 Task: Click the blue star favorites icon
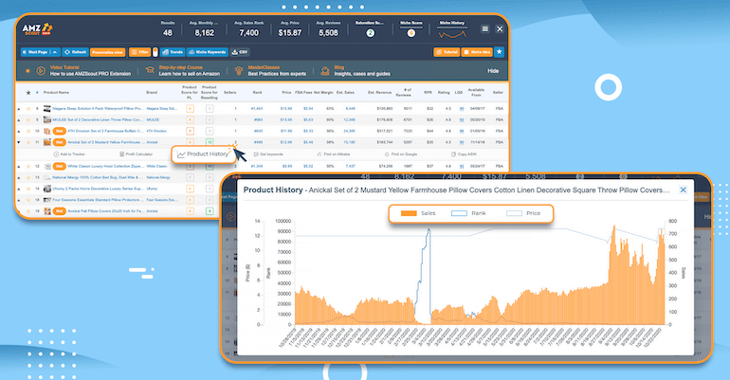pos(499,52)
